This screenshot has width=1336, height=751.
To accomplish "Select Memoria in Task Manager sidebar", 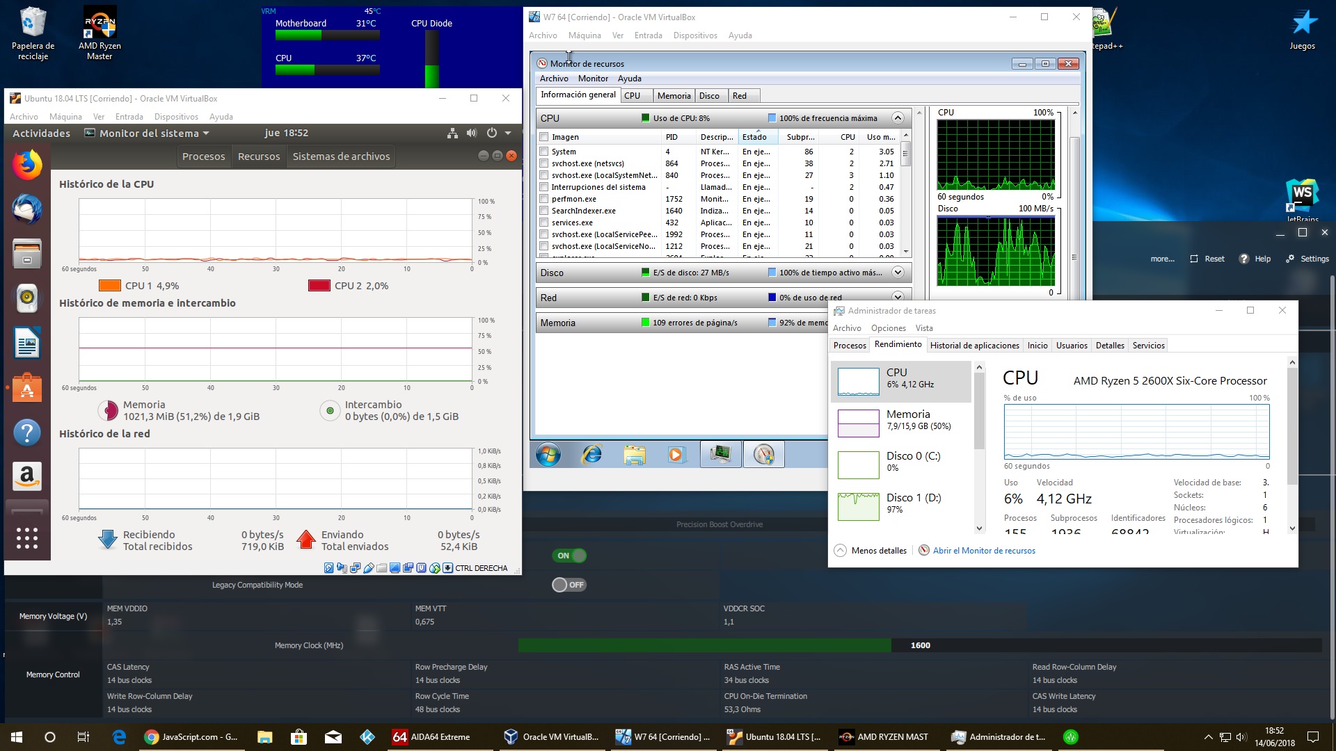I will pos(901,423).
